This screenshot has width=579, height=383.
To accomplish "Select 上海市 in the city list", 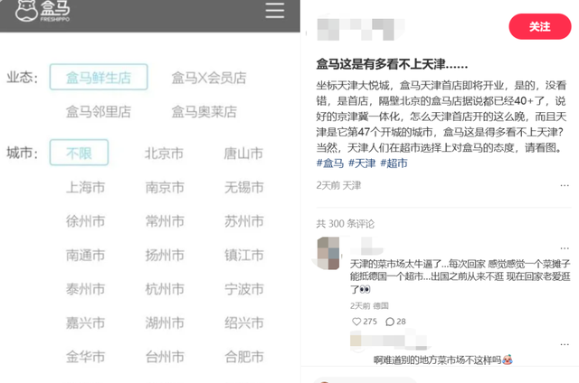I will pyautogui.click(x=85, y=187).
